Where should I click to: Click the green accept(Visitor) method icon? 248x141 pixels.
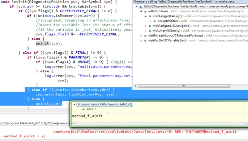[154, 21]
